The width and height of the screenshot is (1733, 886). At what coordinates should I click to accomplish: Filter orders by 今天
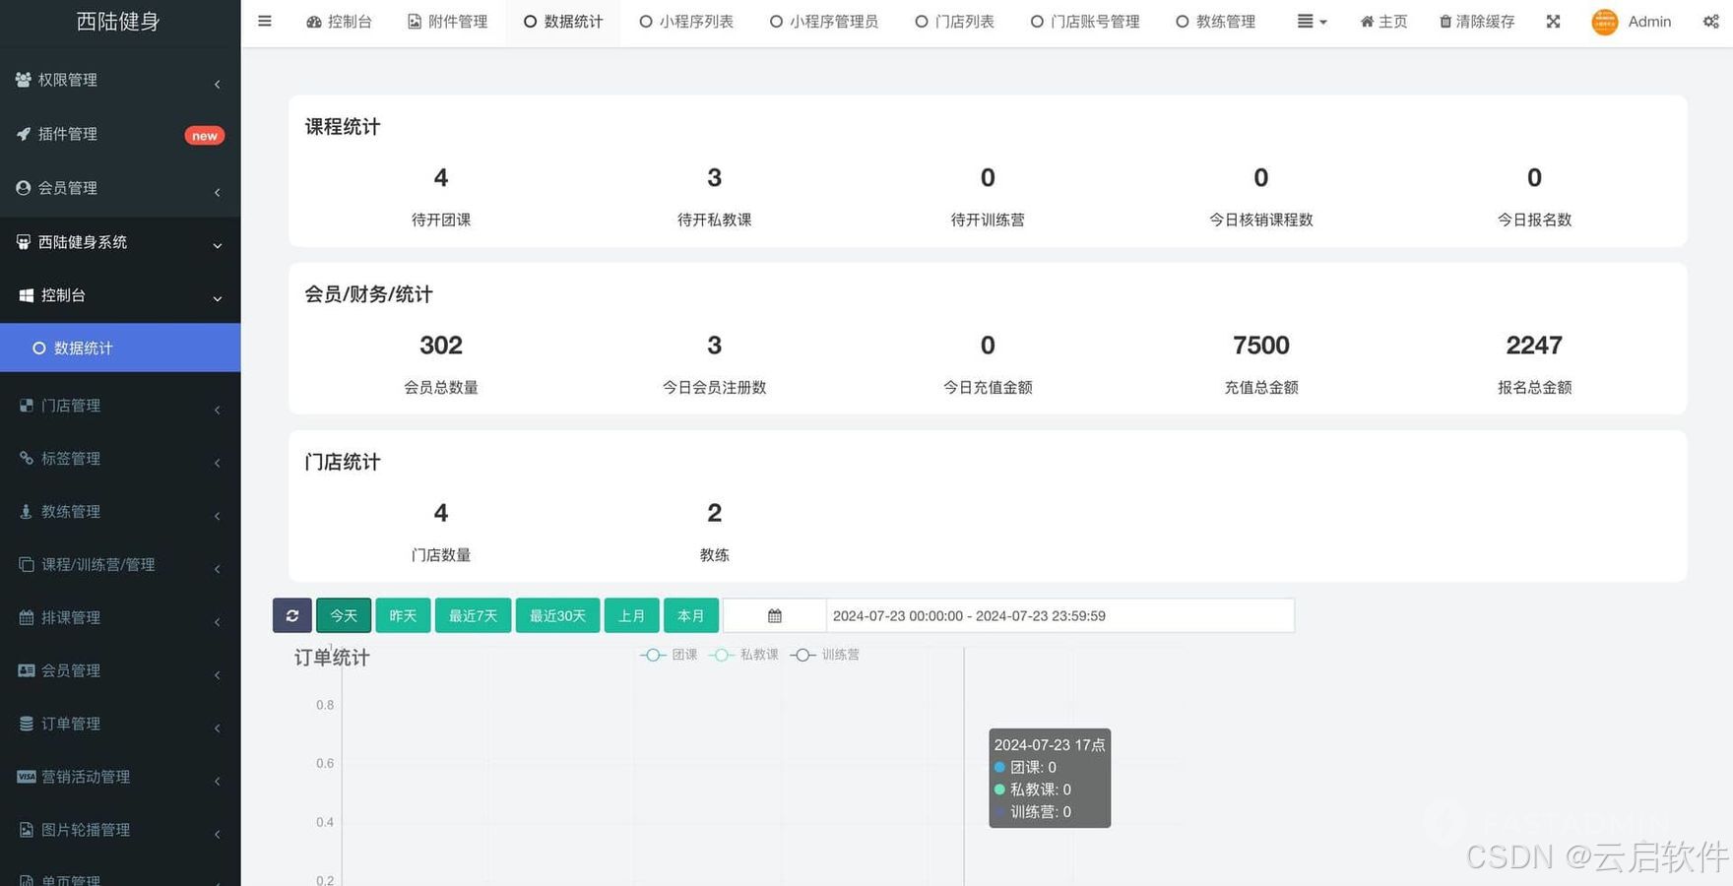[344, 615]
